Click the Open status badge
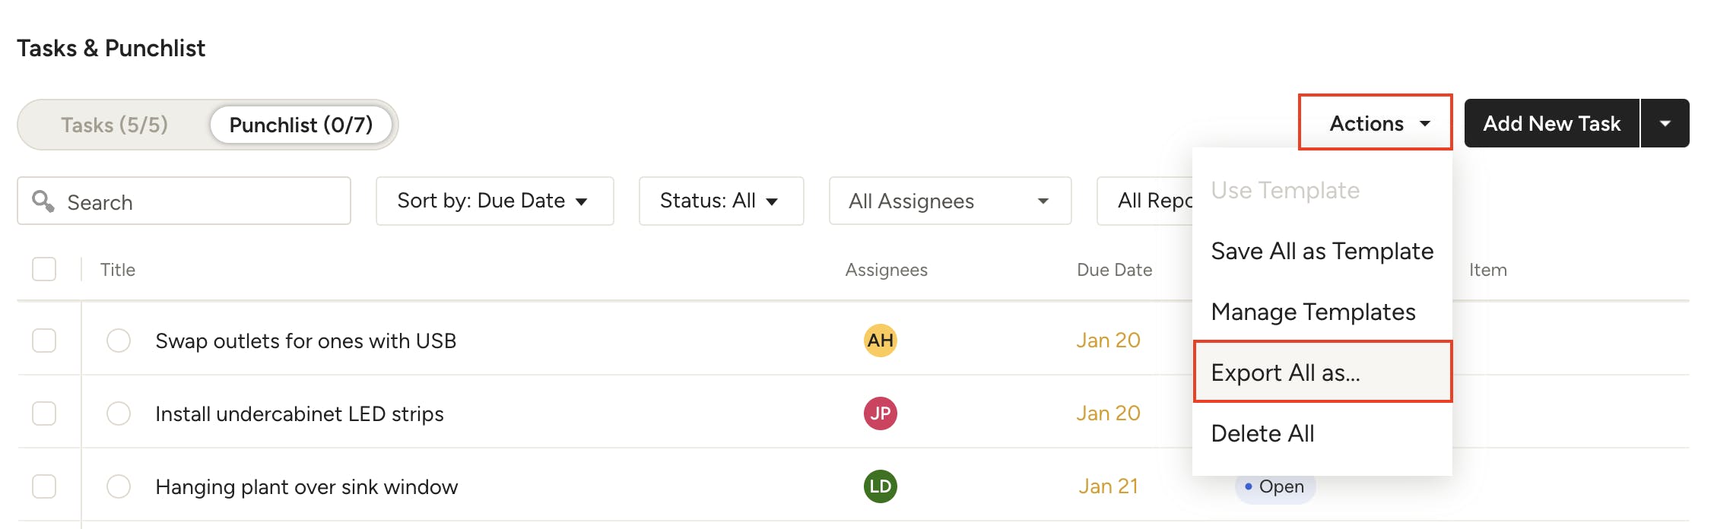Screen dimensions: 1714x529 pos(1275,486)
